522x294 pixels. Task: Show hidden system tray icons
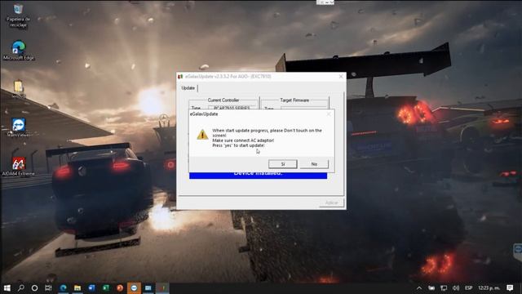419,287
